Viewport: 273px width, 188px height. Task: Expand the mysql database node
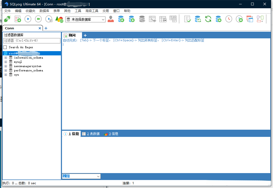pos(6,62)
